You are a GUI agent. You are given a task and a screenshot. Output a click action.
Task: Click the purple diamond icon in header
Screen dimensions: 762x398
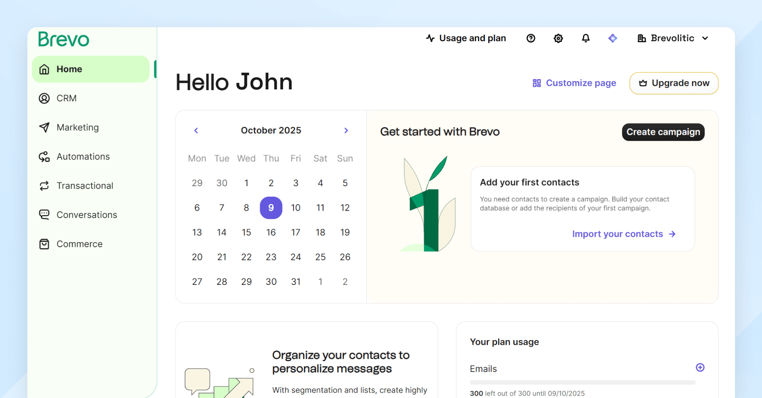(613, 38)
